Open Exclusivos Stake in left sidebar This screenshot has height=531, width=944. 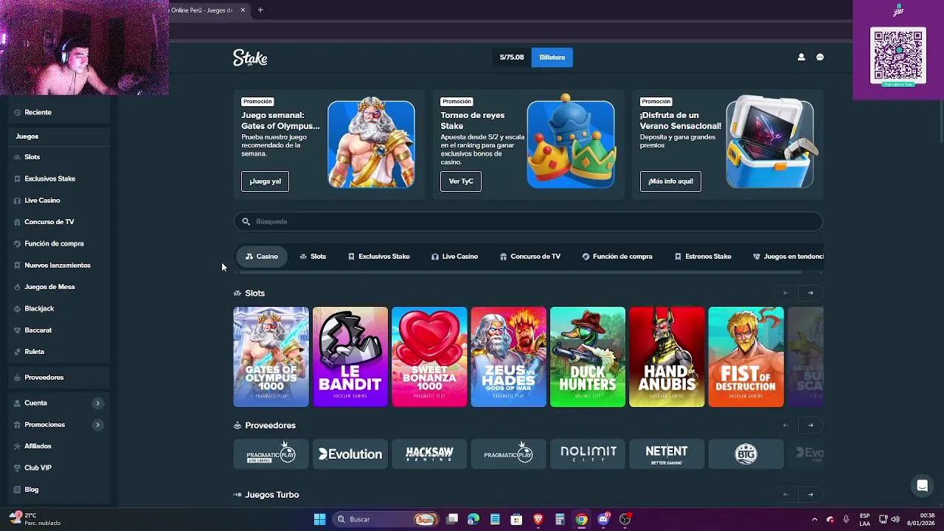click(x=59, y=178)
